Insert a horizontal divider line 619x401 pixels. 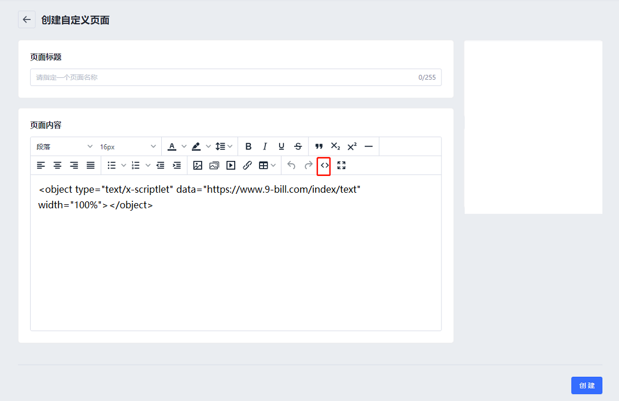[x=368, y=147]
